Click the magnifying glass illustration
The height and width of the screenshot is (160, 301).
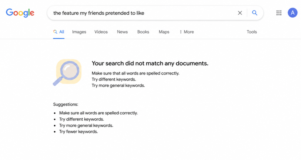pyautogui.click(x=67, y=72)
